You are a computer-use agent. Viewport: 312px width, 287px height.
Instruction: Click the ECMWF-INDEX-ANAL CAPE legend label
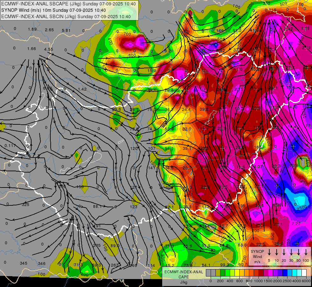point(184,274)
